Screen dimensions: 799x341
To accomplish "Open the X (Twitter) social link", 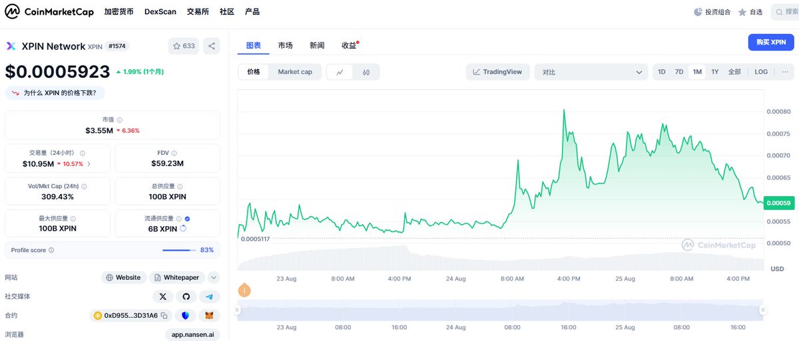I will point(162,296).
